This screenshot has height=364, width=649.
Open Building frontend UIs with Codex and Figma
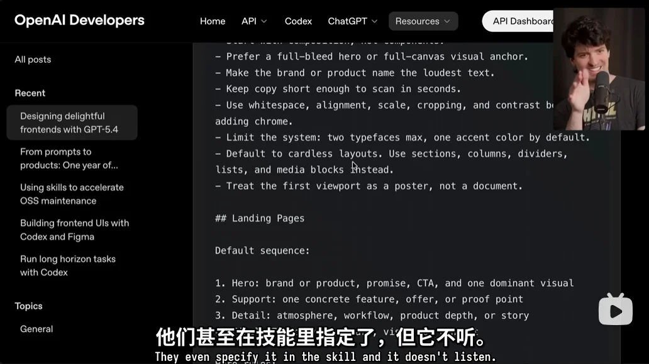(x=74, y=230)
